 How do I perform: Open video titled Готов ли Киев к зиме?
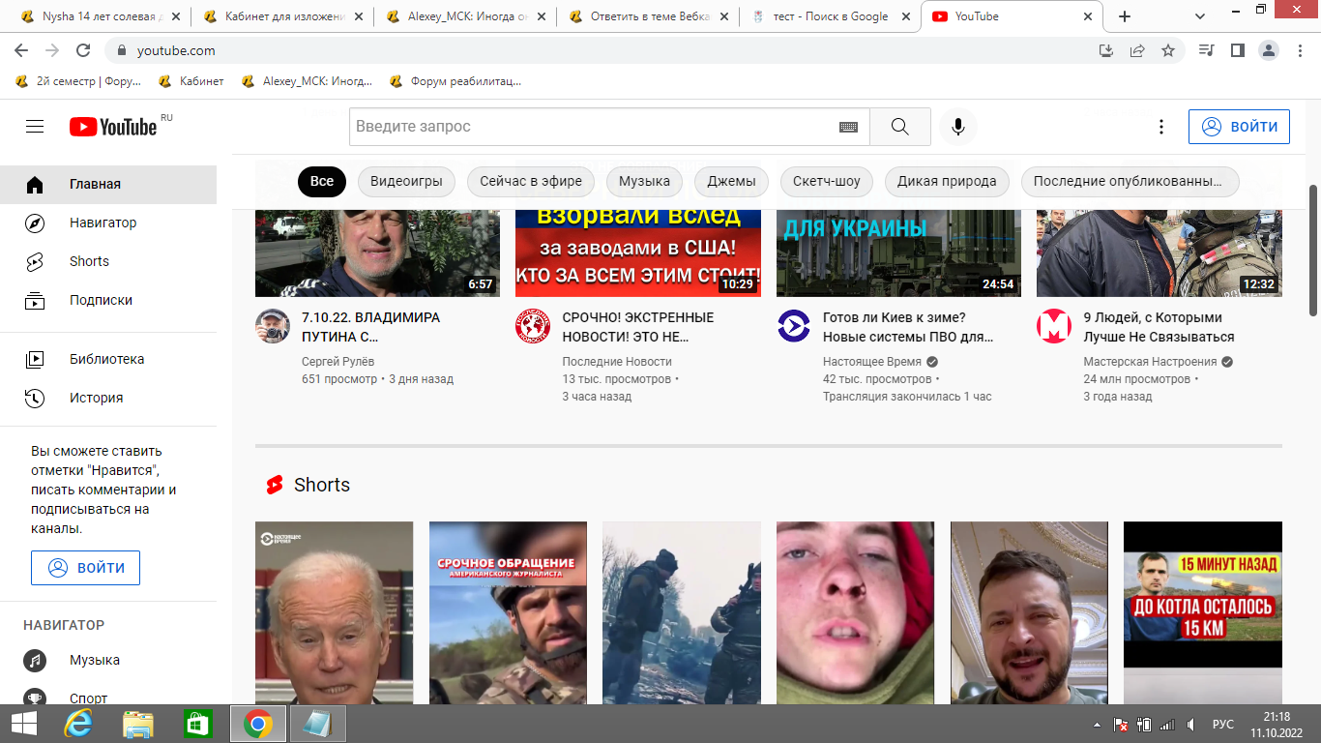pos(908,327)
